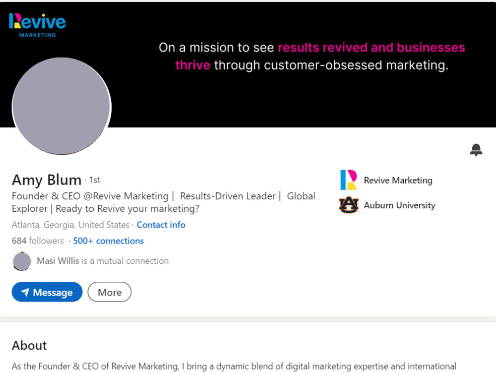The width and height of the screenshot is (496, 372).
Task: Click the Revive Marketing logo in banner
Action: 37,25
